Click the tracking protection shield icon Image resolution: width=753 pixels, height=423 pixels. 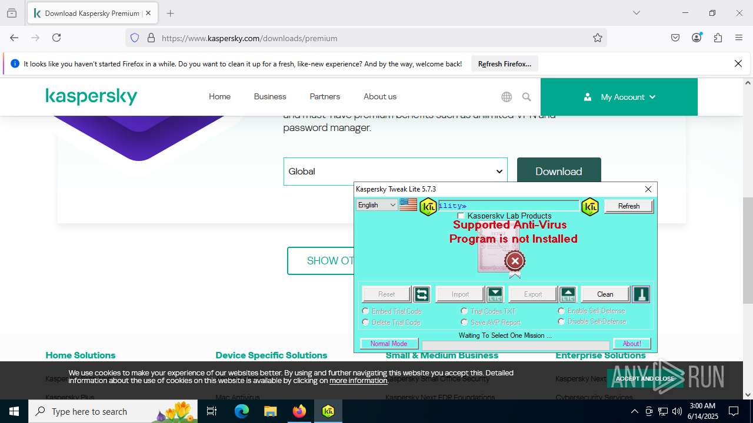(x=135, y=38)
